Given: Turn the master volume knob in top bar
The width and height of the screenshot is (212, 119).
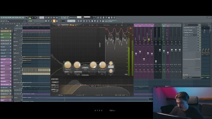Looking at the screenshot, I should [x=26, y=18].
